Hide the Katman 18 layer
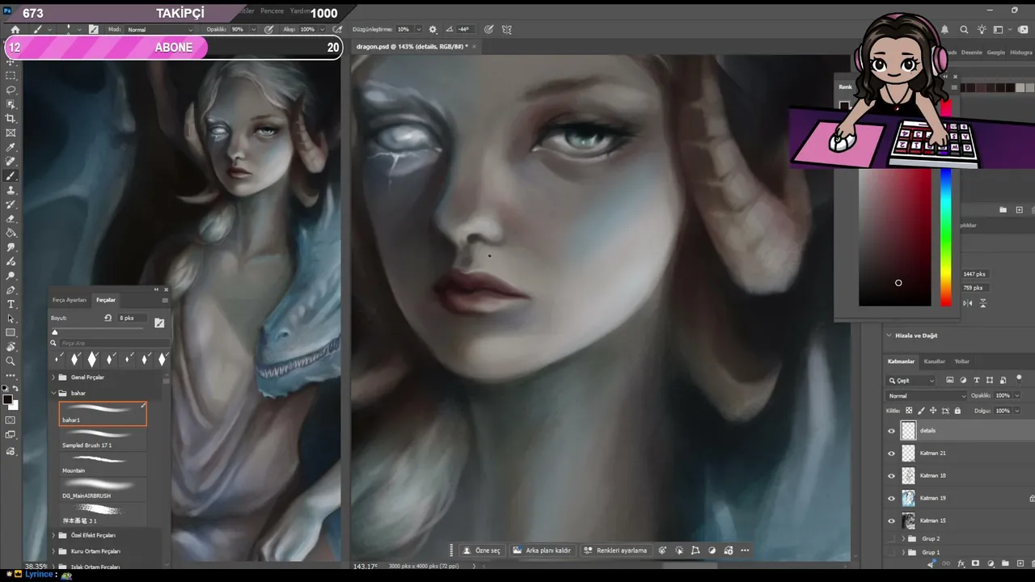Viewport: 1035px width, 582px height. click(x=892, y=475)
